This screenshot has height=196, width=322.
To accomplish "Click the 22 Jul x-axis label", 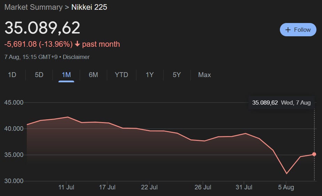I will [149, 187].
